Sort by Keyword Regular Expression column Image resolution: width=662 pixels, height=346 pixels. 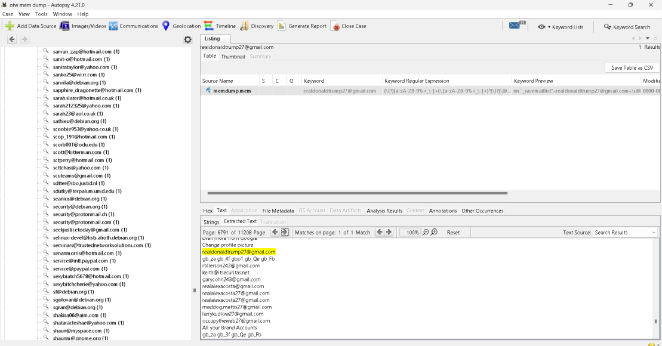point(447,81)
